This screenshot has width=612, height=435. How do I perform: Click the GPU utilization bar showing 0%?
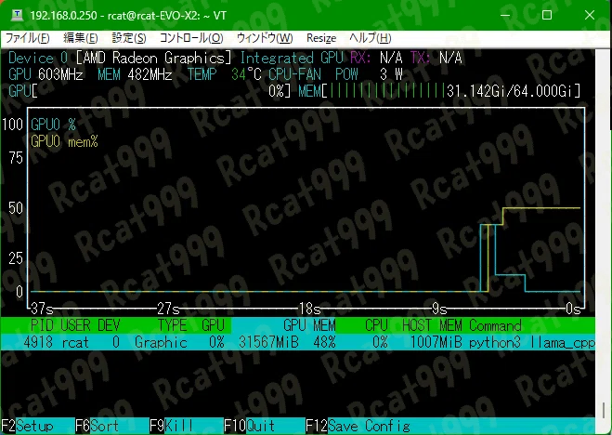pos(150,91)
